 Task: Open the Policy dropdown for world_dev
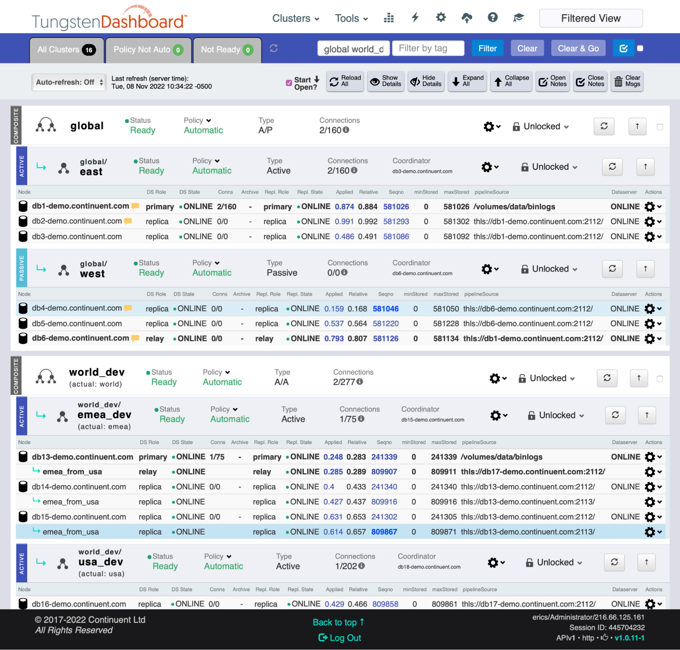(216, 372)
